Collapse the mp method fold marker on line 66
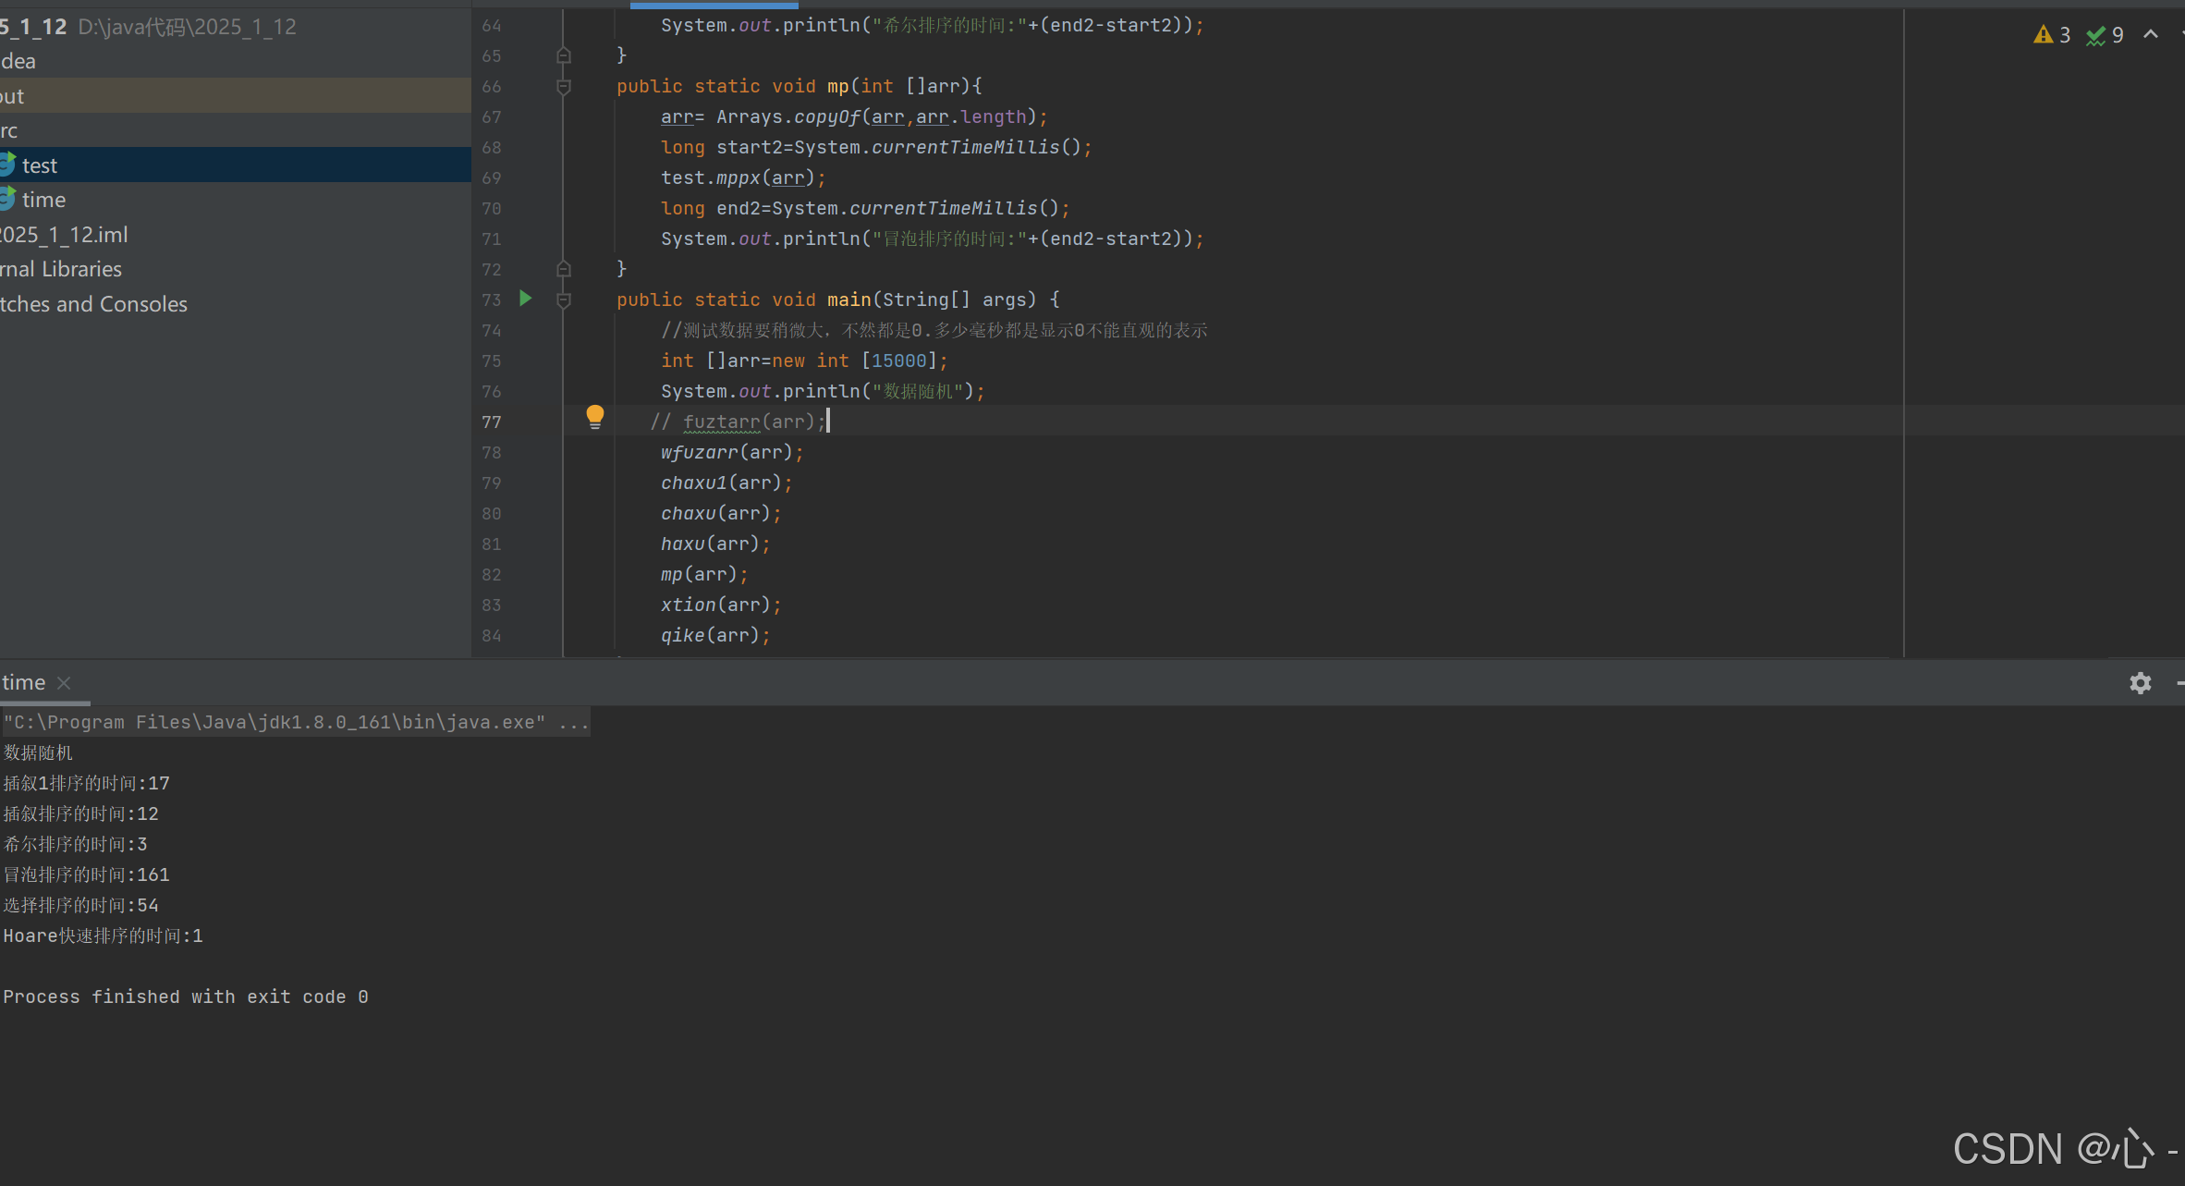The image size is (2185, 1186). pyautogui.click(x=564, y=87)
